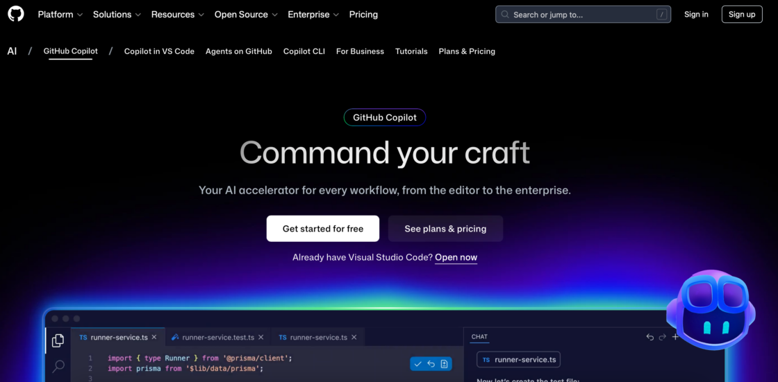Screen dimensions: 778x382
Task: Select the underlined GitHub Copilot nav item
Action: click(70, 51)
